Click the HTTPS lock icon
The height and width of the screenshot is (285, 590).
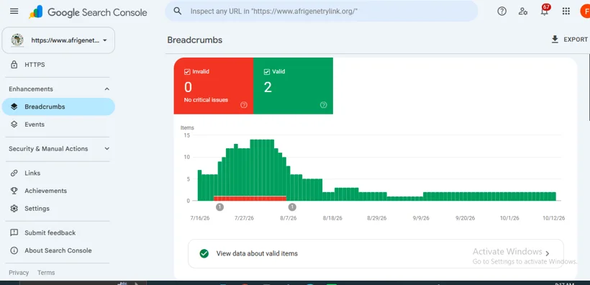(x=14, y=65)
